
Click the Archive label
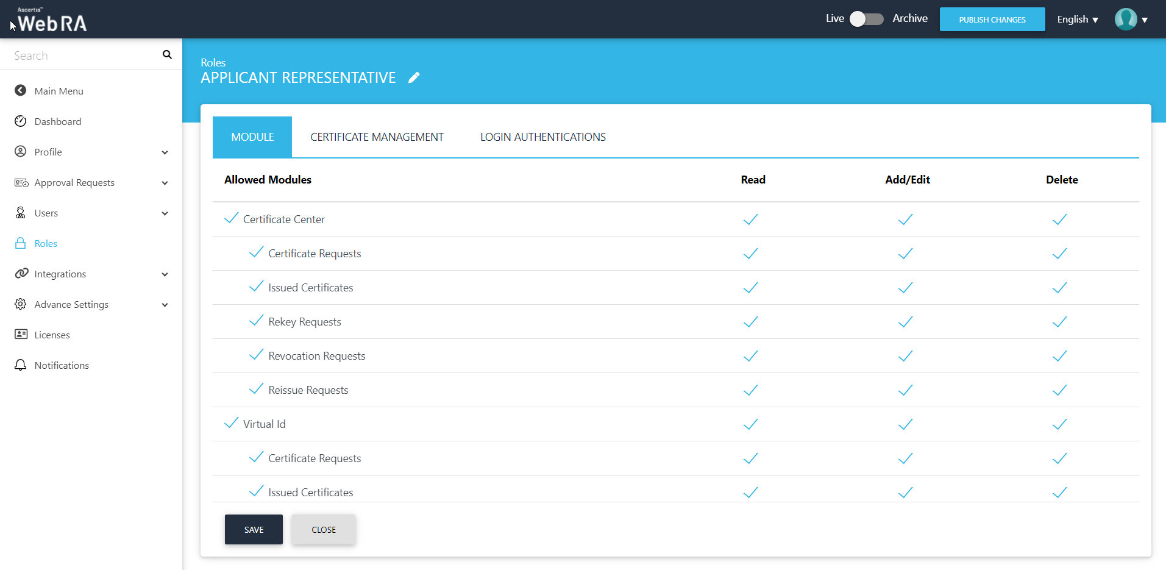tap(910, 18)
